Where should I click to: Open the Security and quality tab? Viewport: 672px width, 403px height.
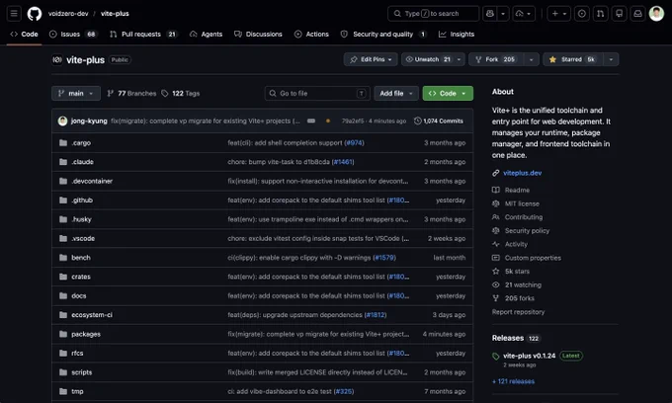(383, 35)
